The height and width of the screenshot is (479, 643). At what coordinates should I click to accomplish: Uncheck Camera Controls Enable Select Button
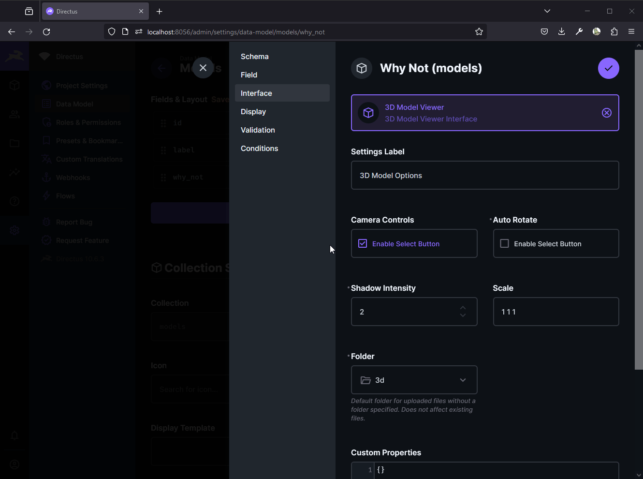pos(363,243)
